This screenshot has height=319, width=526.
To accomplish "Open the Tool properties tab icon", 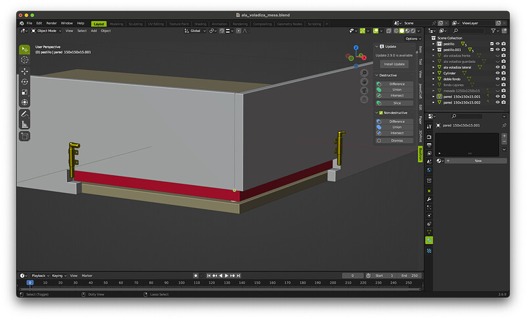I will click(x=429, y=127).
